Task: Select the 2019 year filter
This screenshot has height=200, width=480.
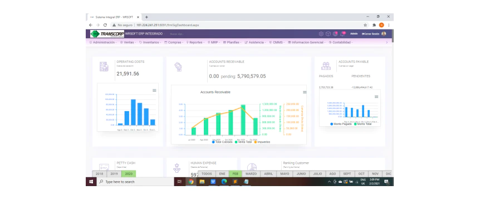Action: click(x=114, y=174)
